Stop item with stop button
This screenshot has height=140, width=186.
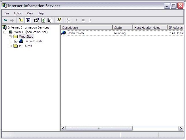coord(83,20)
